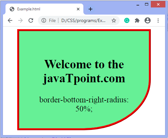168x138 pixels.
Task: Reload the current page
Action: pyautogui.click(x=31, y=20)
